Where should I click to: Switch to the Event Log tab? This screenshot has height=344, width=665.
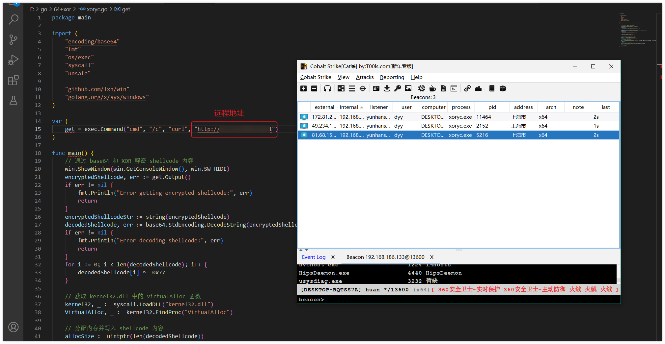click(x=314, y=257)
